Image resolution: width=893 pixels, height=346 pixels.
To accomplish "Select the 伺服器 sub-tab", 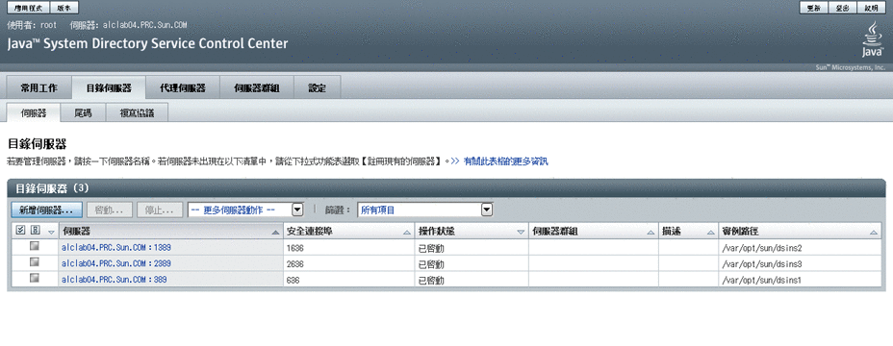I will (x=34, y=112).
